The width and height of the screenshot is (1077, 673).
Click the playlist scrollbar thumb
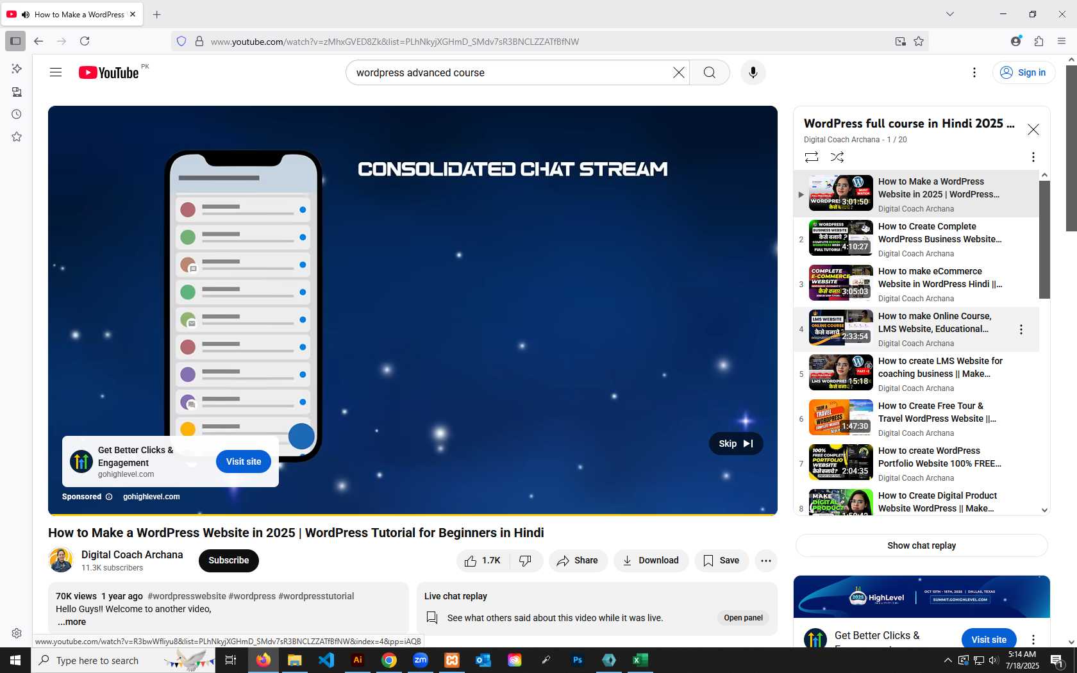(x=1044, y=240)
